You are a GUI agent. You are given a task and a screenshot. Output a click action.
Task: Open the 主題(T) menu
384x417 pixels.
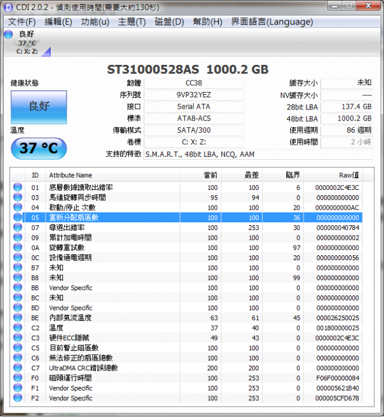pos(132,22)
